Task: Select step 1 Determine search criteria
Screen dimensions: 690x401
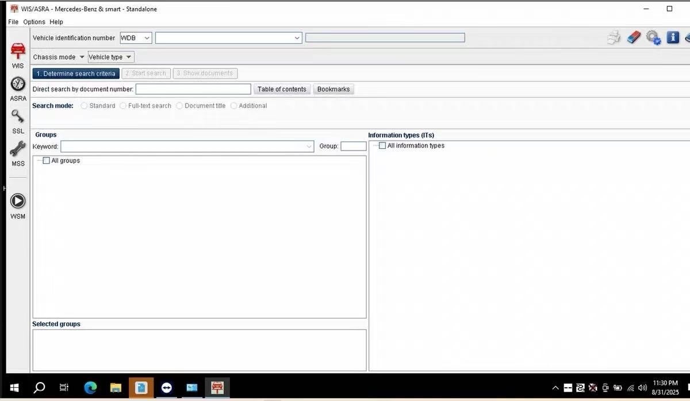Action: pos(76,74)
